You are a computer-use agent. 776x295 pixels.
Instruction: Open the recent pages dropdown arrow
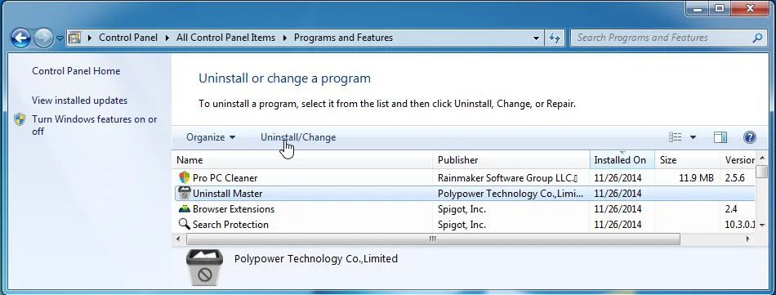60,38
